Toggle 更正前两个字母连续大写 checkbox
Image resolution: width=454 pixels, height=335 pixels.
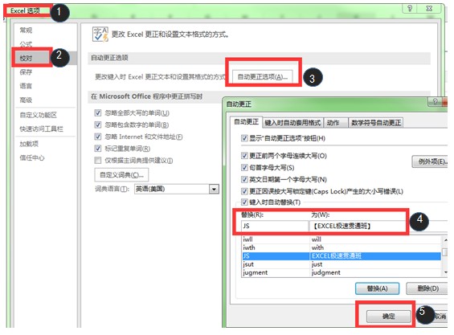pyautogui.click(x=244, y=156)
